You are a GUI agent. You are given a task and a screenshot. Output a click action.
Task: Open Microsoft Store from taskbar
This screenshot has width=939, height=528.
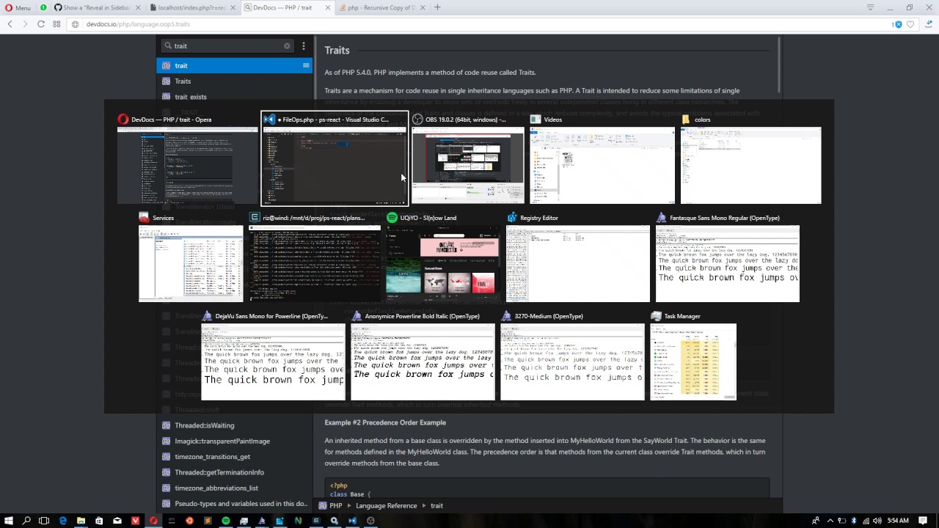[x=99, y=521]
